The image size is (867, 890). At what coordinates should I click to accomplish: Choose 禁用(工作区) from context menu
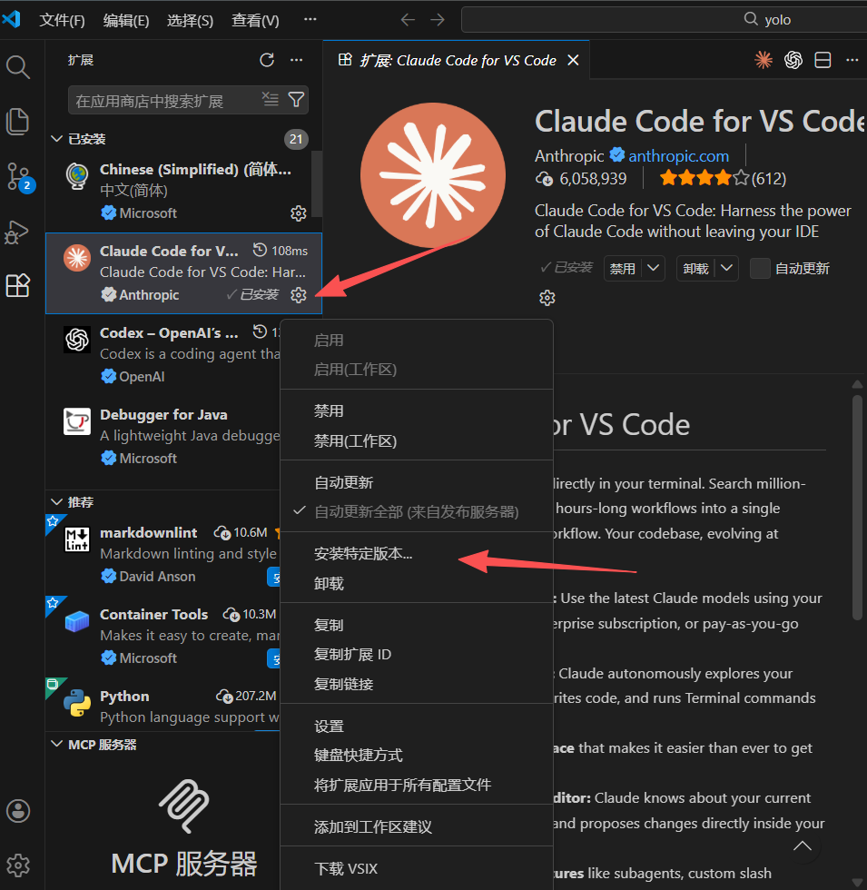417,441
